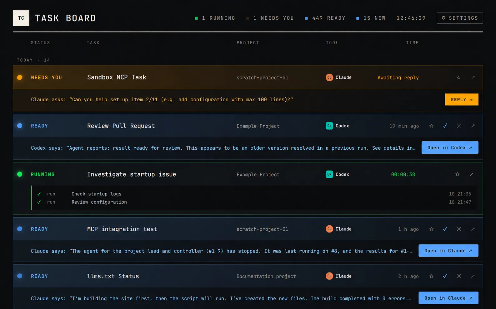Star the Review Pull Request task
The width and height of the screenshot is (496, 309).
pyautogui.click(x=431, y=126)
